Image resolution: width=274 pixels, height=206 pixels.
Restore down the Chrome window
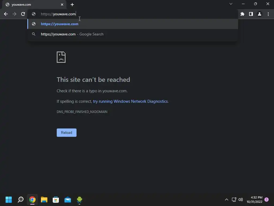[256, 4]
